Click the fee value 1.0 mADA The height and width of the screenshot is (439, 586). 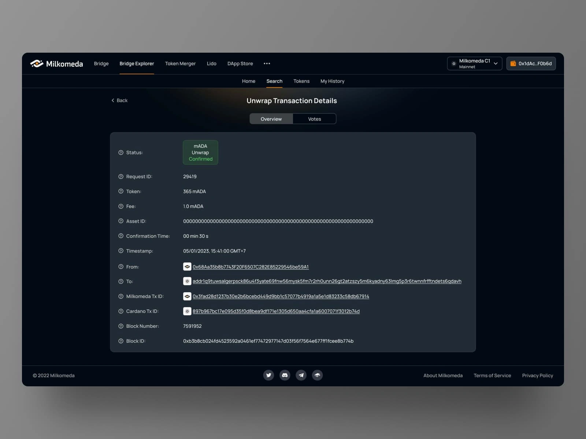[193, 206]
